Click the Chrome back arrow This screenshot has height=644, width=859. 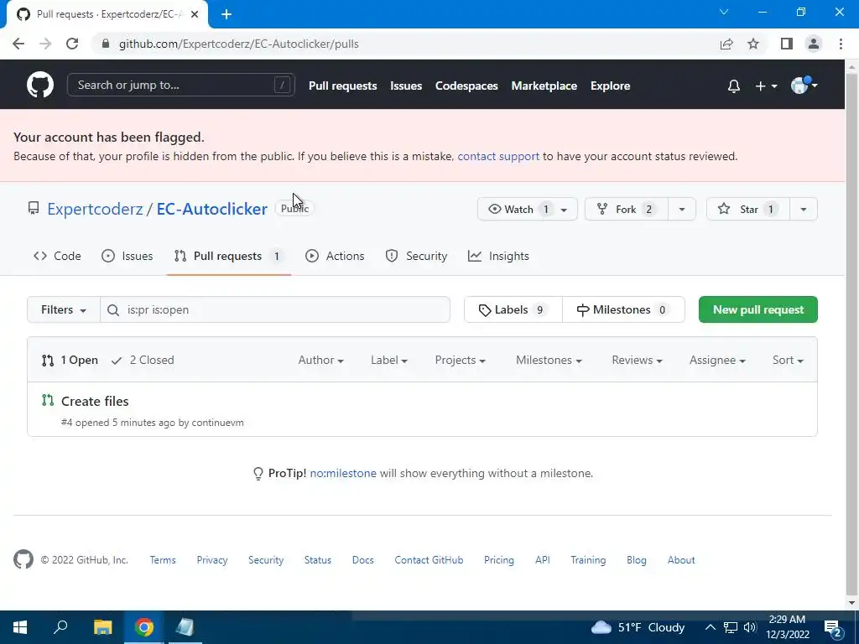pos(18,44)
